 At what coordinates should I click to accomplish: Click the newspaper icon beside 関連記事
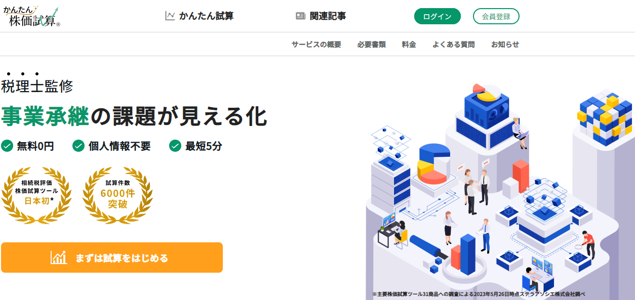click(x=301, y=16)
